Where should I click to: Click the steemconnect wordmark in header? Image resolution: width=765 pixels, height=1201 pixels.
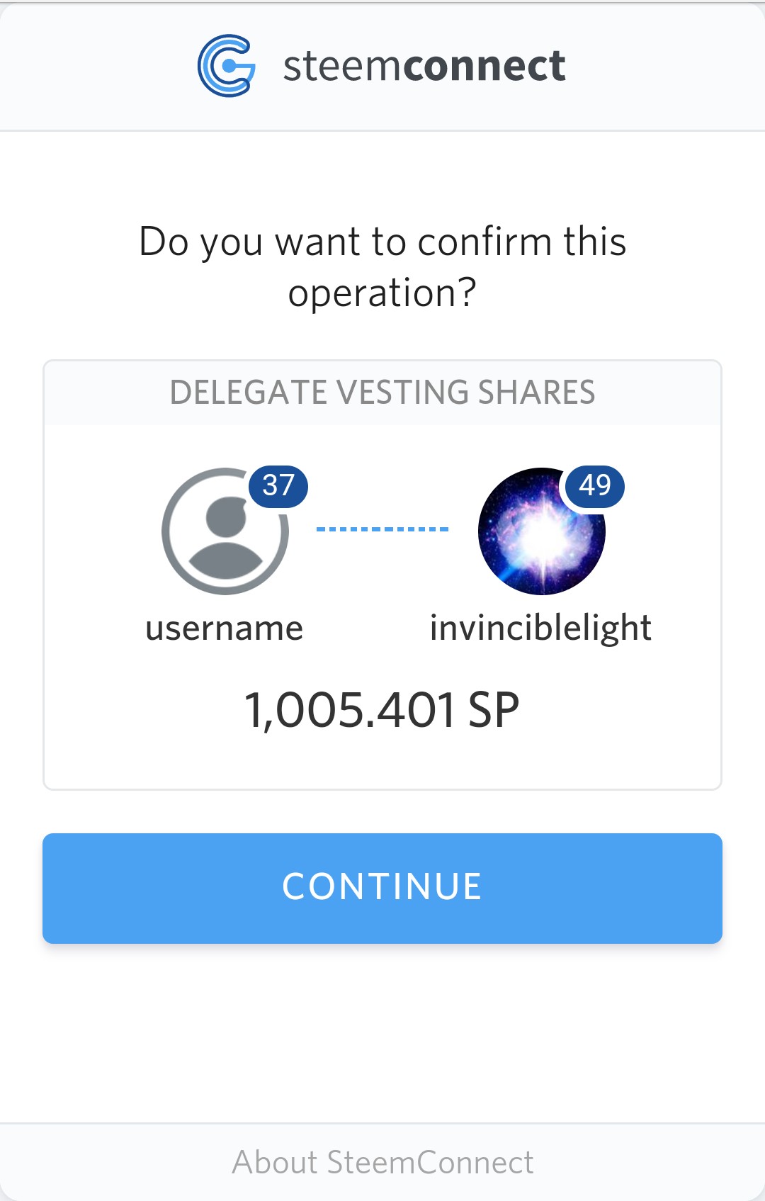[424, 66]
